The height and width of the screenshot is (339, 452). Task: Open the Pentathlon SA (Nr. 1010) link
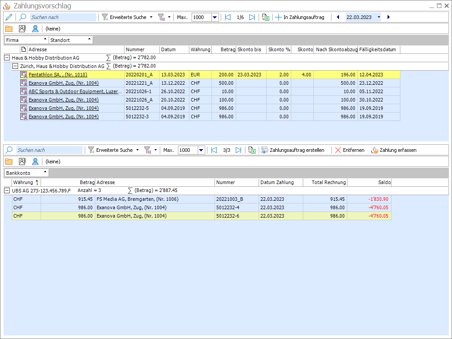pyautogui.click(x=58, y=75)
